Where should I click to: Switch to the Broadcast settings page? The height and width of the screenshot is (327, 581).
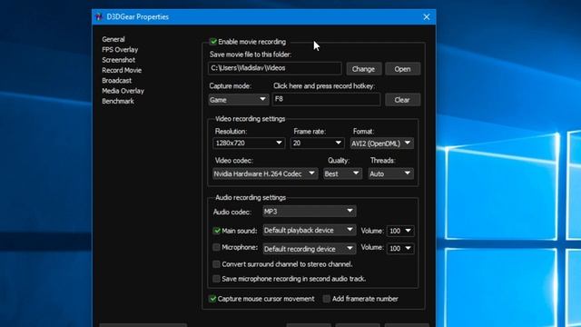point(117,81)
